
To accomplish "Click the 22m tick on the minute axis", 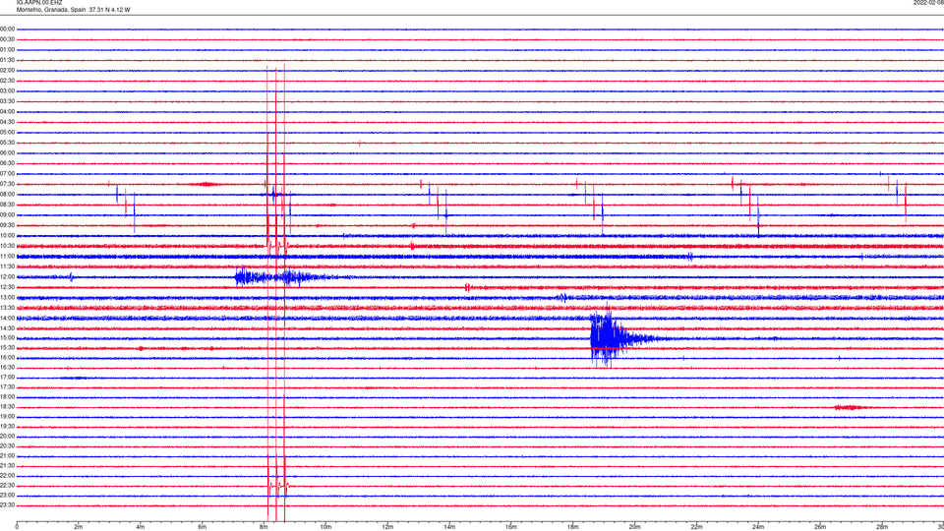I will [696, 527].
